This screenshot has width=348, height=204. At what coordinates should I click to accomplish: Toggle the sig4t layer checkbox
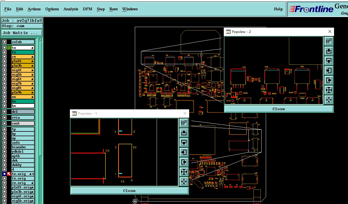tap(4, 70)
